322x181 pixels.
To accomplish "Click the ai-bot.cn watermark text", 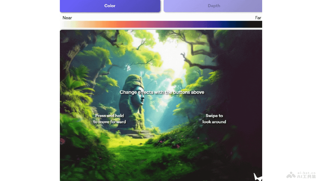I will [x=306, y=173].
